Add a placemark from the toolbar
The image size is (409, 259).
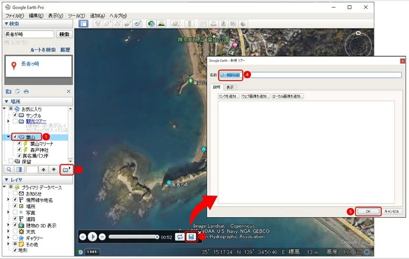pyautogui.click(x=98, y=24)
